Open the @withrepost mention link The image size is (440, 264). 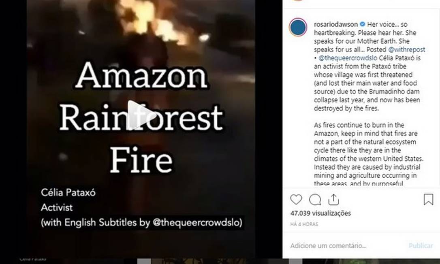(407, 50)
